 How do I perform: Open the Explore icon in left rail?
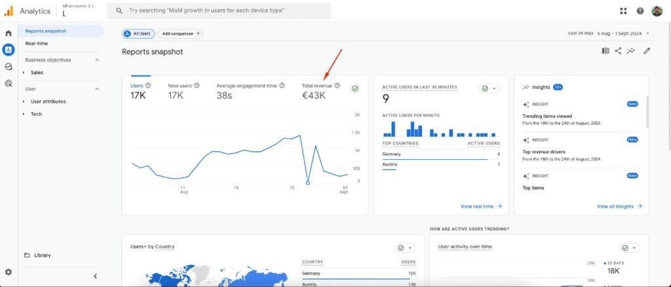[9, 66]
